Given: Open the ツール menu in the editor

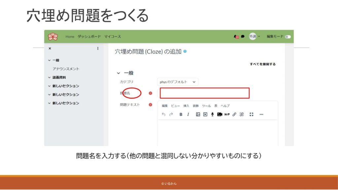Looking at the screenshot, I should click(x=206, y=106).
